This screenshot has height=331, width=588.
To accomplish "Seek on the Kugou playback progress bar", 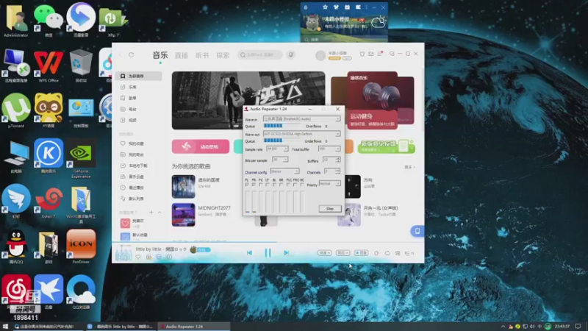I will 268,242.
